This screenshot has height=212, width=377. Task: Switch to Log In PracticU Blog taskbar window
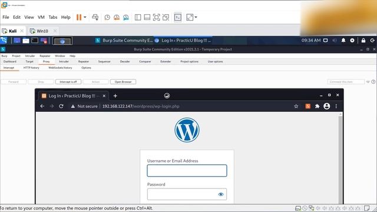tap(183, 41)
